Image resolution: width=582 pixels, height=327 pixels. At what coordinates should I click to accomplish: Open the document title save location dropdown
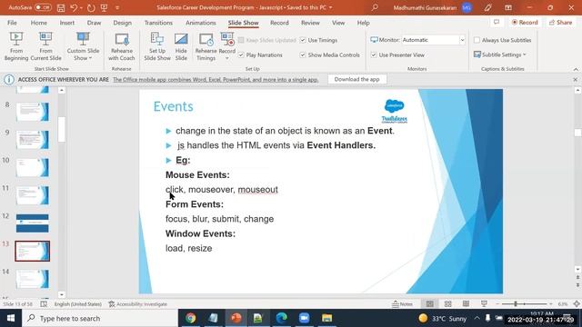(330, 7)
